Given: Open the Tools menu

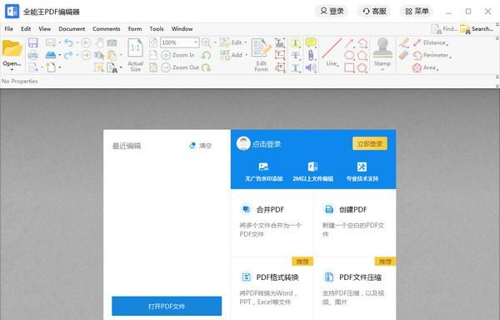Looking at the screenshot, I should click(x=157, y=28).
